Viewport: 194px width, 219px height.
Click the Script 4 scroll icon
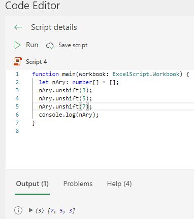(18, 61)
